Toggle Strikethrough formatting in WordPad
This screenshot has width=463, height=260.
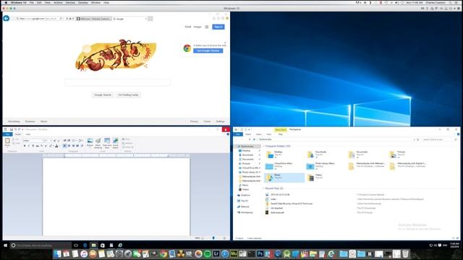tap(38, 146)
